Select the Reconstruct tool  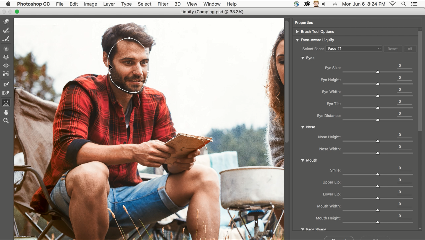click(6, 30)
